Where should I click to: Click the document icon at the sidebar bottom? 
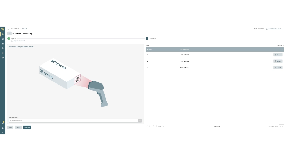click(3, 128)
